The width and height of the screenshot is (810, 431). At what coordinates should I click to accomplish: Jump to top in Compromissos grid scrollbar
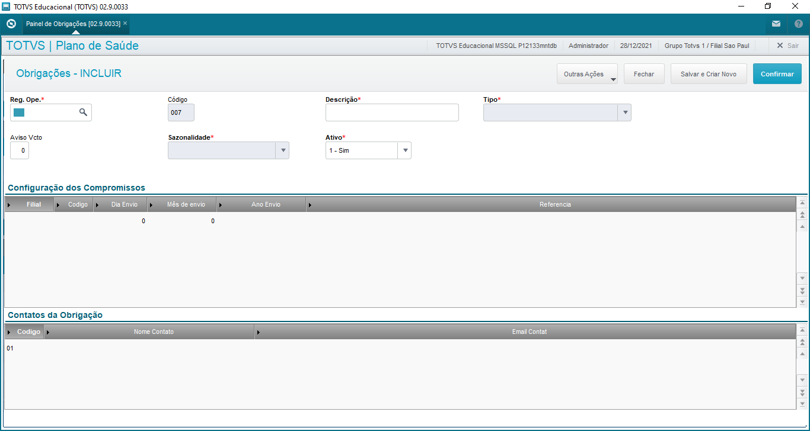click(x=802, y=202)
